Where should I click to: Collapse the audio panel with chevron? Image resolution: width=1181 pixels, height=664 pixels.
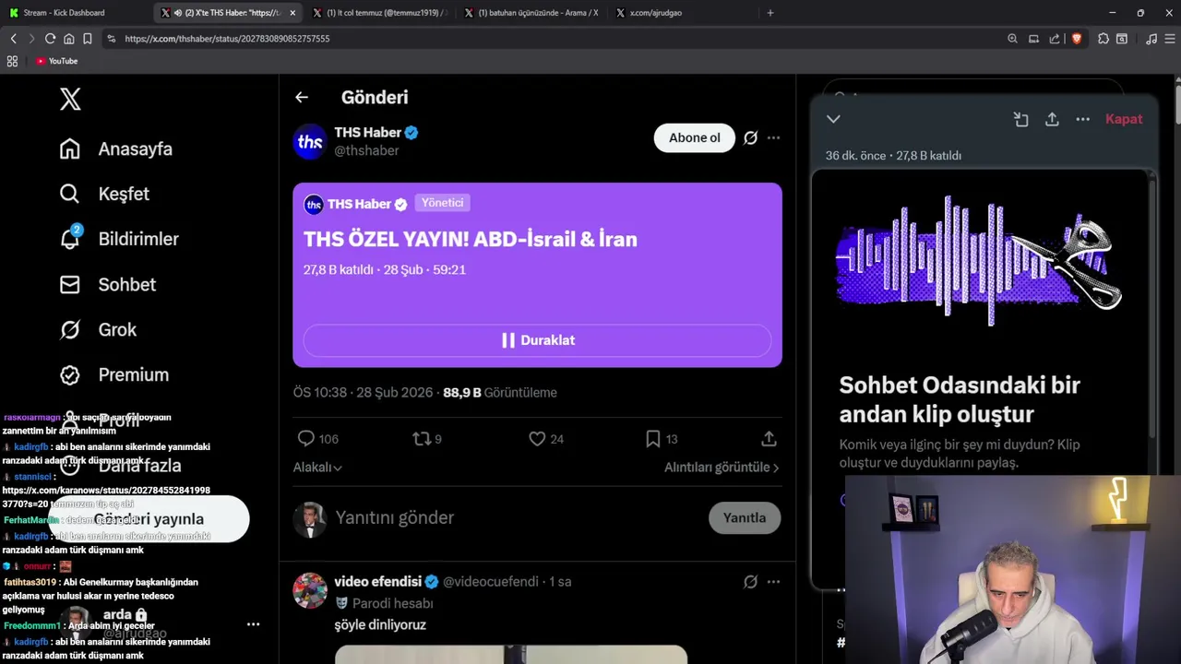pos(833,119)
